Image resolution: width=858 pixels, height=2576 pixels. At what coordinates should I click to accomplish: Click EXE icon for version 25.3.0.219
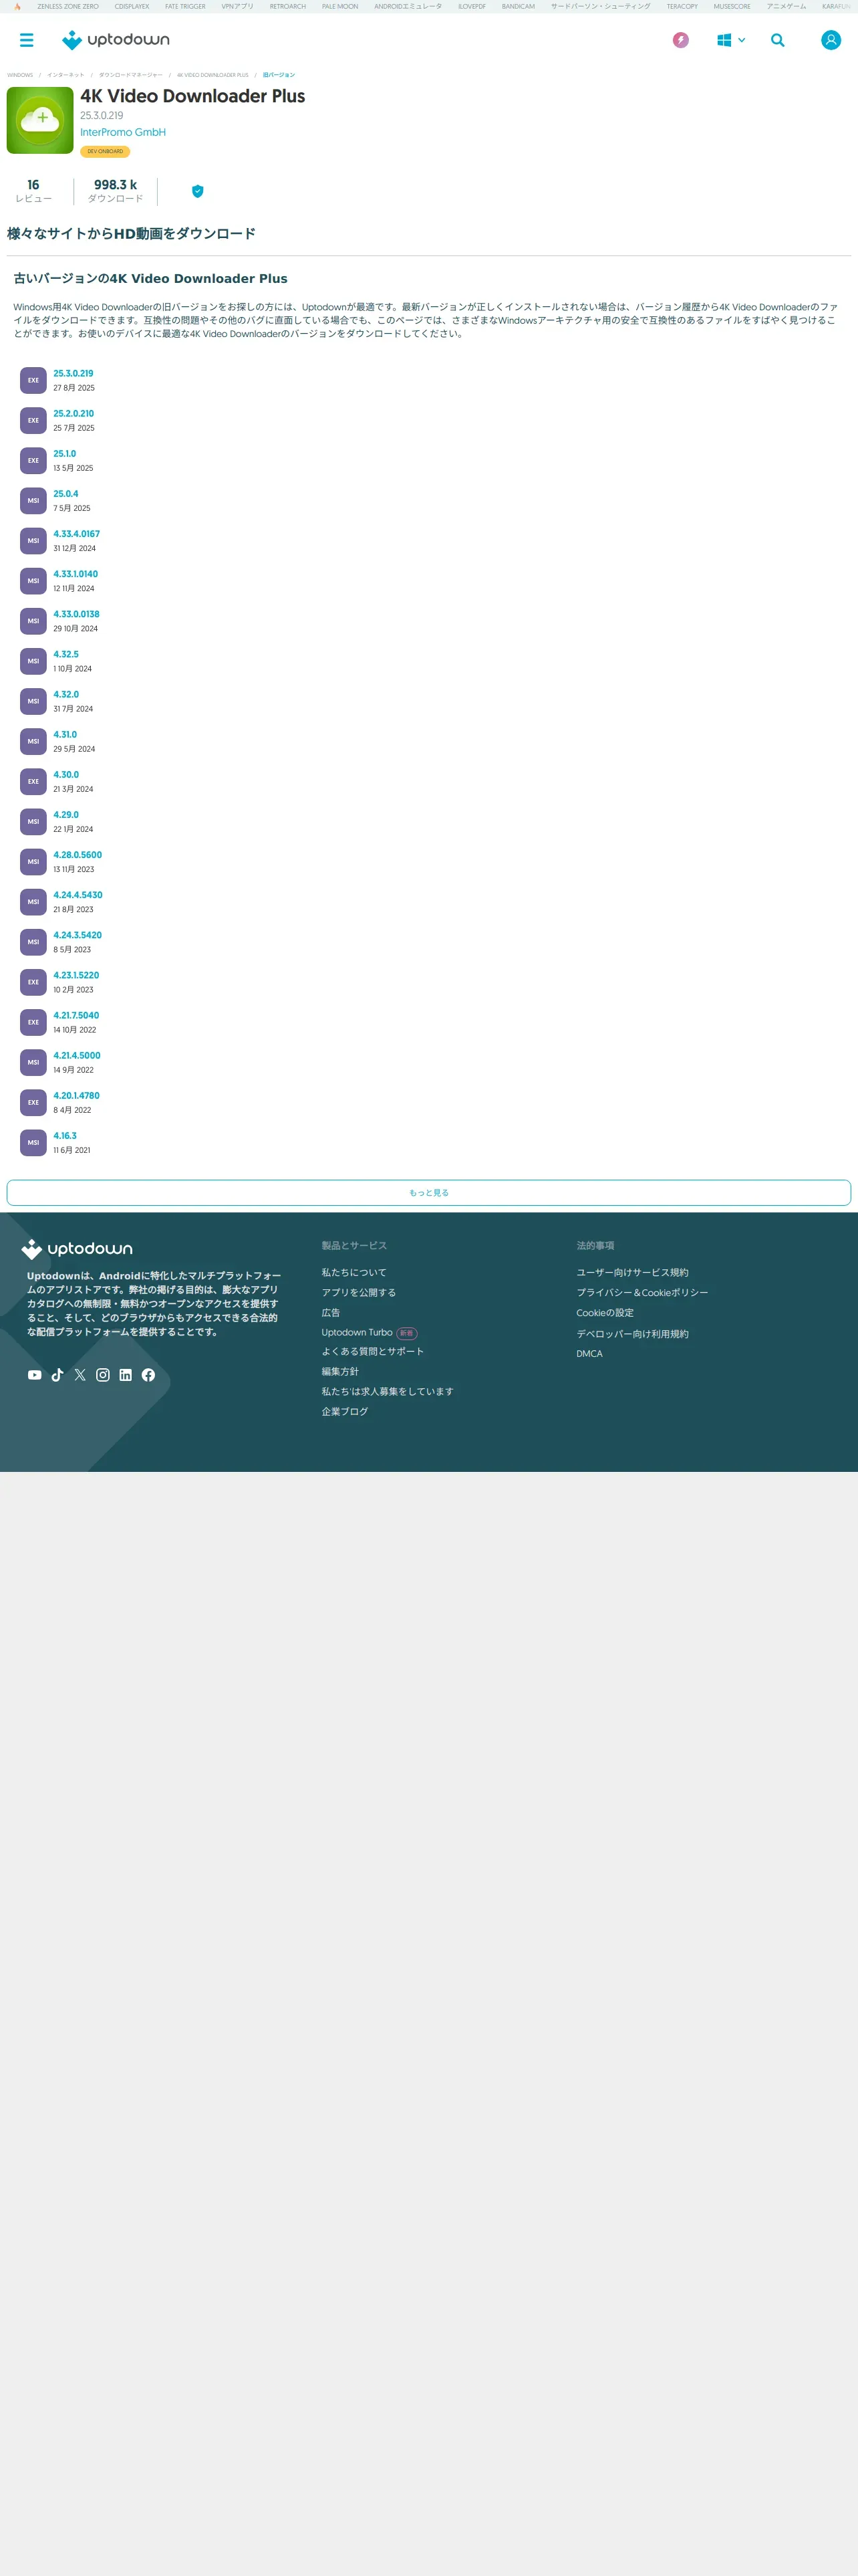click(x=33, y=380)
